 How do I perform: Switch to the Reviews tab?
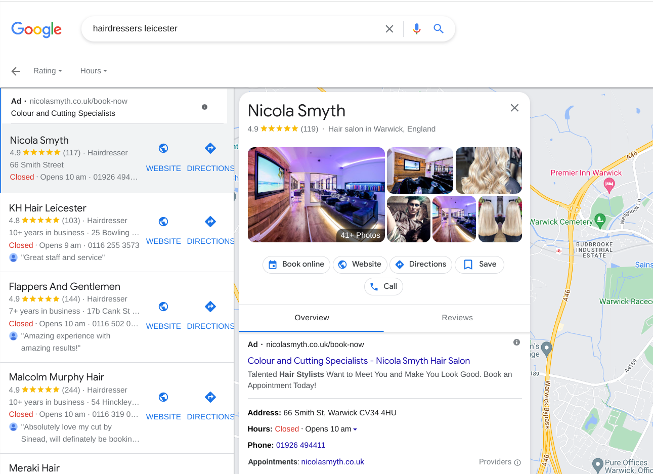pos(457,318)
